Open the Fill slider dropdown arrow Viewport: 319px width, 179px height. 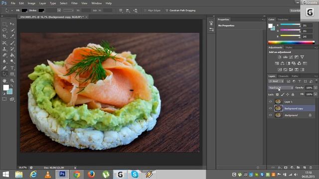(316, 94)
